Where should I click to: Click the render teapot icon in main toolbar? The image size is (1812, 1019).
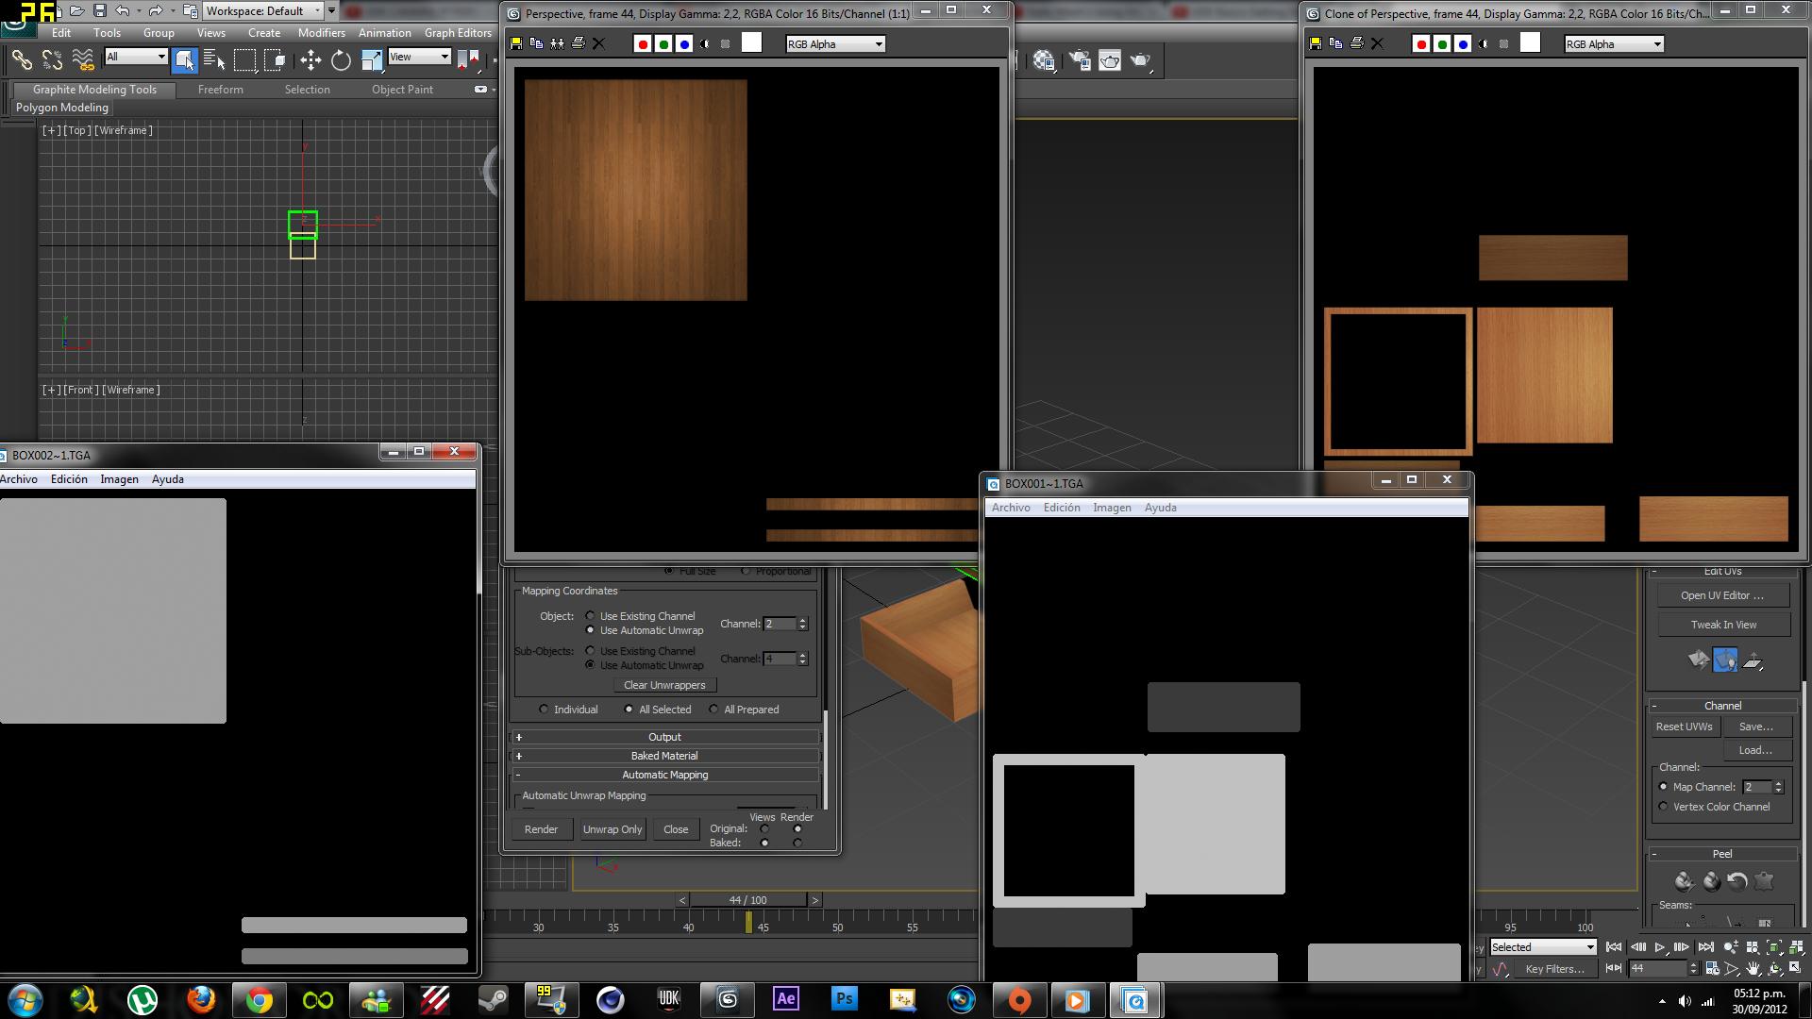[1140, 60]
